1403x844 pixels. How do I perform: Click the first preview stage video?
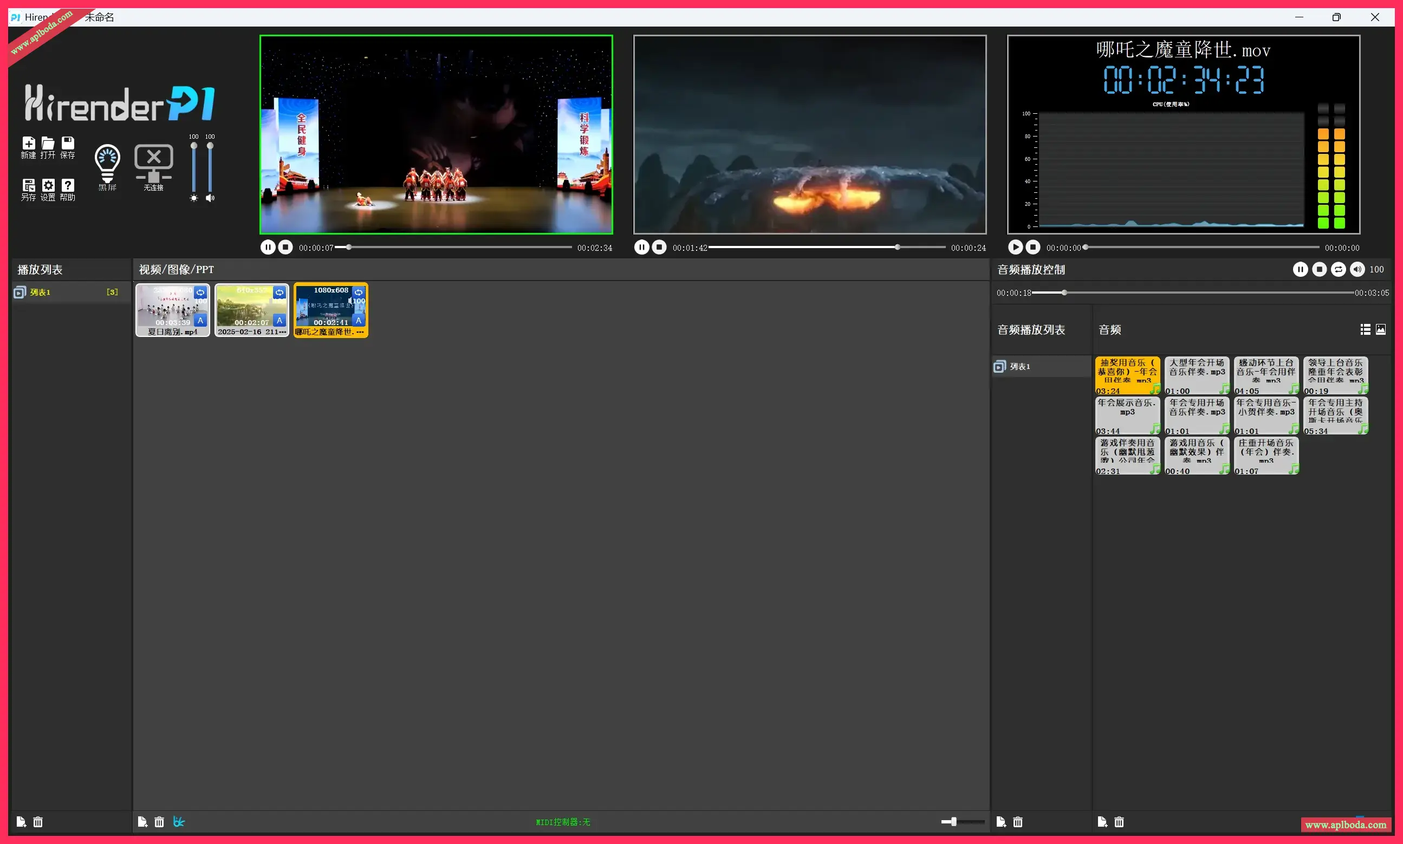click(x=436, y=135)
